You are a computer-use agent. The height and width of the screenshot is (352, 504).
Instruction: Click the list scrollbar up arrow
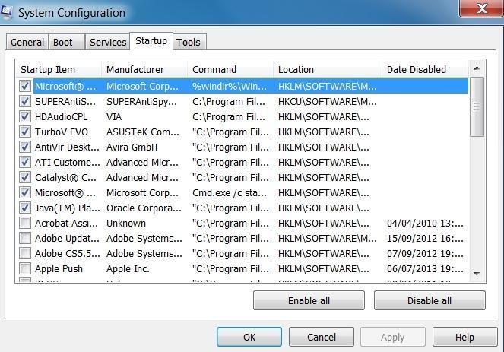coord(477,68)
